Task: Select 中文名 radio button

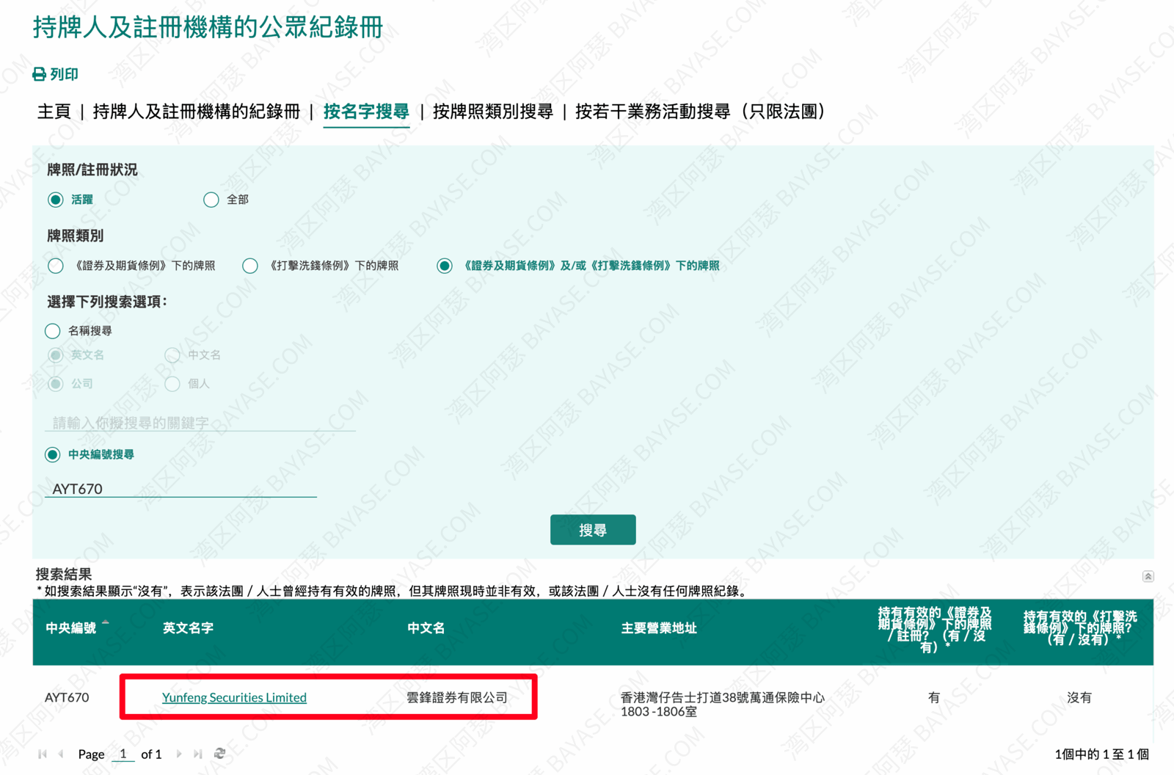Action: 172,355
